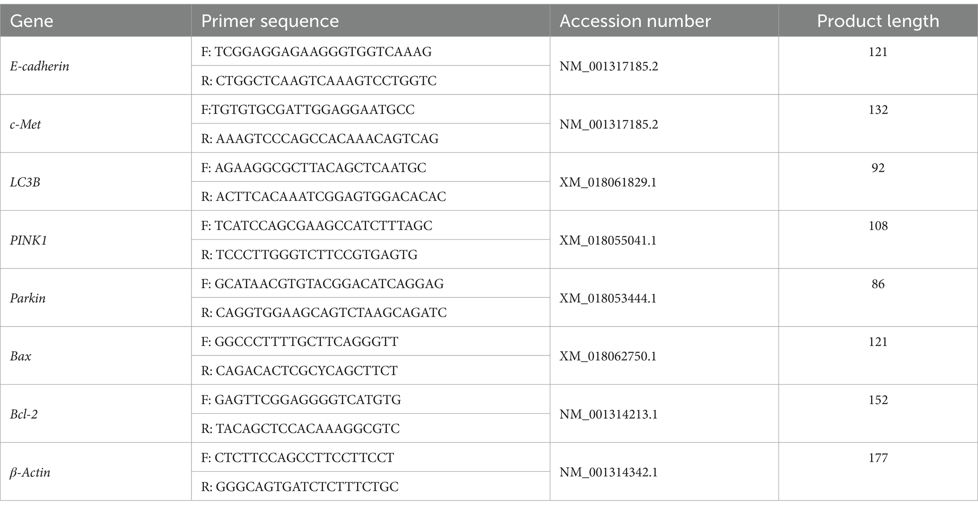
Task: Select the E-cadherin gene cell
Action: click(x=40, y=66)
